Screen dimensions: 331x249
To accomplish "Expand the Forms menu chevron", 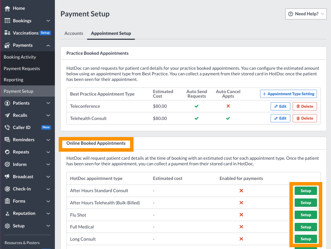I will pos(48,201).
